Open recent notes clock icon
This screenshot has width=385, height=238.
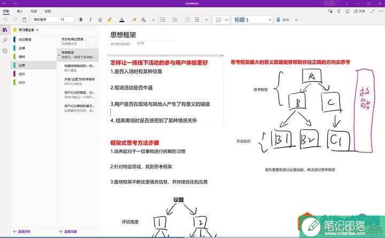pos(5,51)
